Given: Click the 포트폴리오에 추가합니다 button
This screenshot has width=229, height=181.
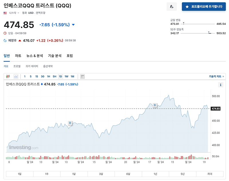Looking at the screenshot, I should (x=204, y=6).
